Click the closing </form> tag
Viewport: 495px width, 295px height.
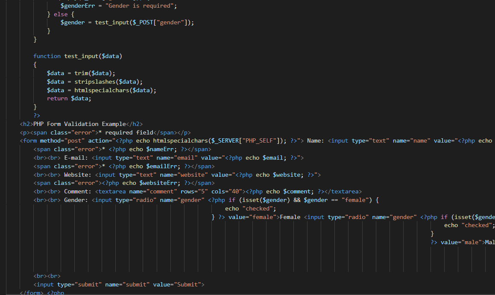[x=32, y=292]
